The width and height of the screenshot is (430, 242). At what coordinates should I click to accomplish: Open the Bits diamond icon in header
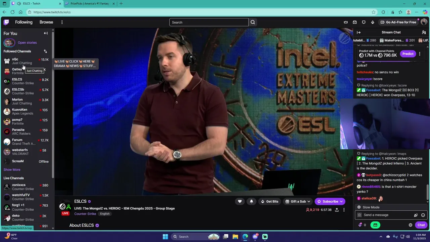(x=373, y=22)
